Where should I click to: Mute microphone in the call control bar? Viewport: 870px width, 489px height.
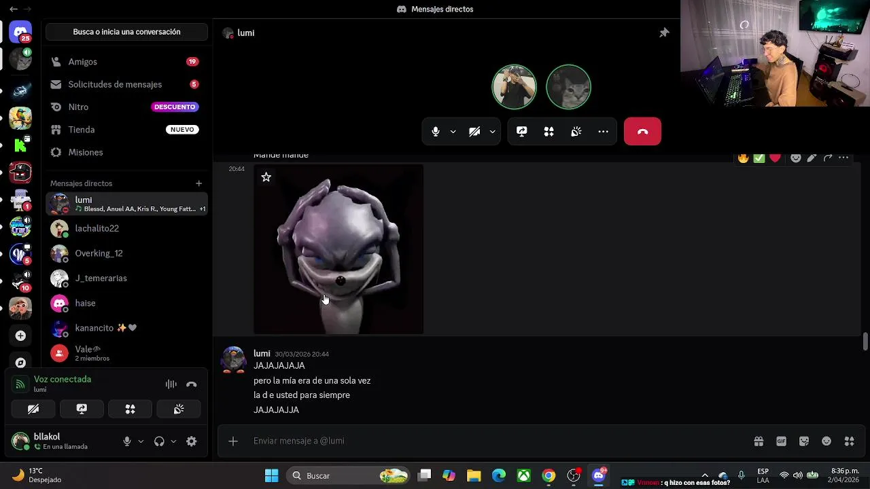[x=436, y=132]
